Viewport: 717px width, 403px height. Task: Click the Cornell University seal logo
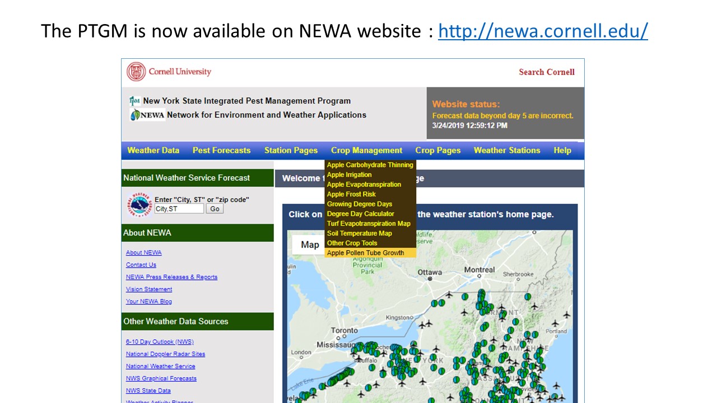136,72
